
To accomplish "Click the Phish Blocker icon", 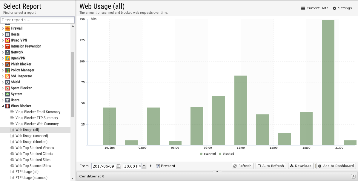I will click(x=7, y=64).
